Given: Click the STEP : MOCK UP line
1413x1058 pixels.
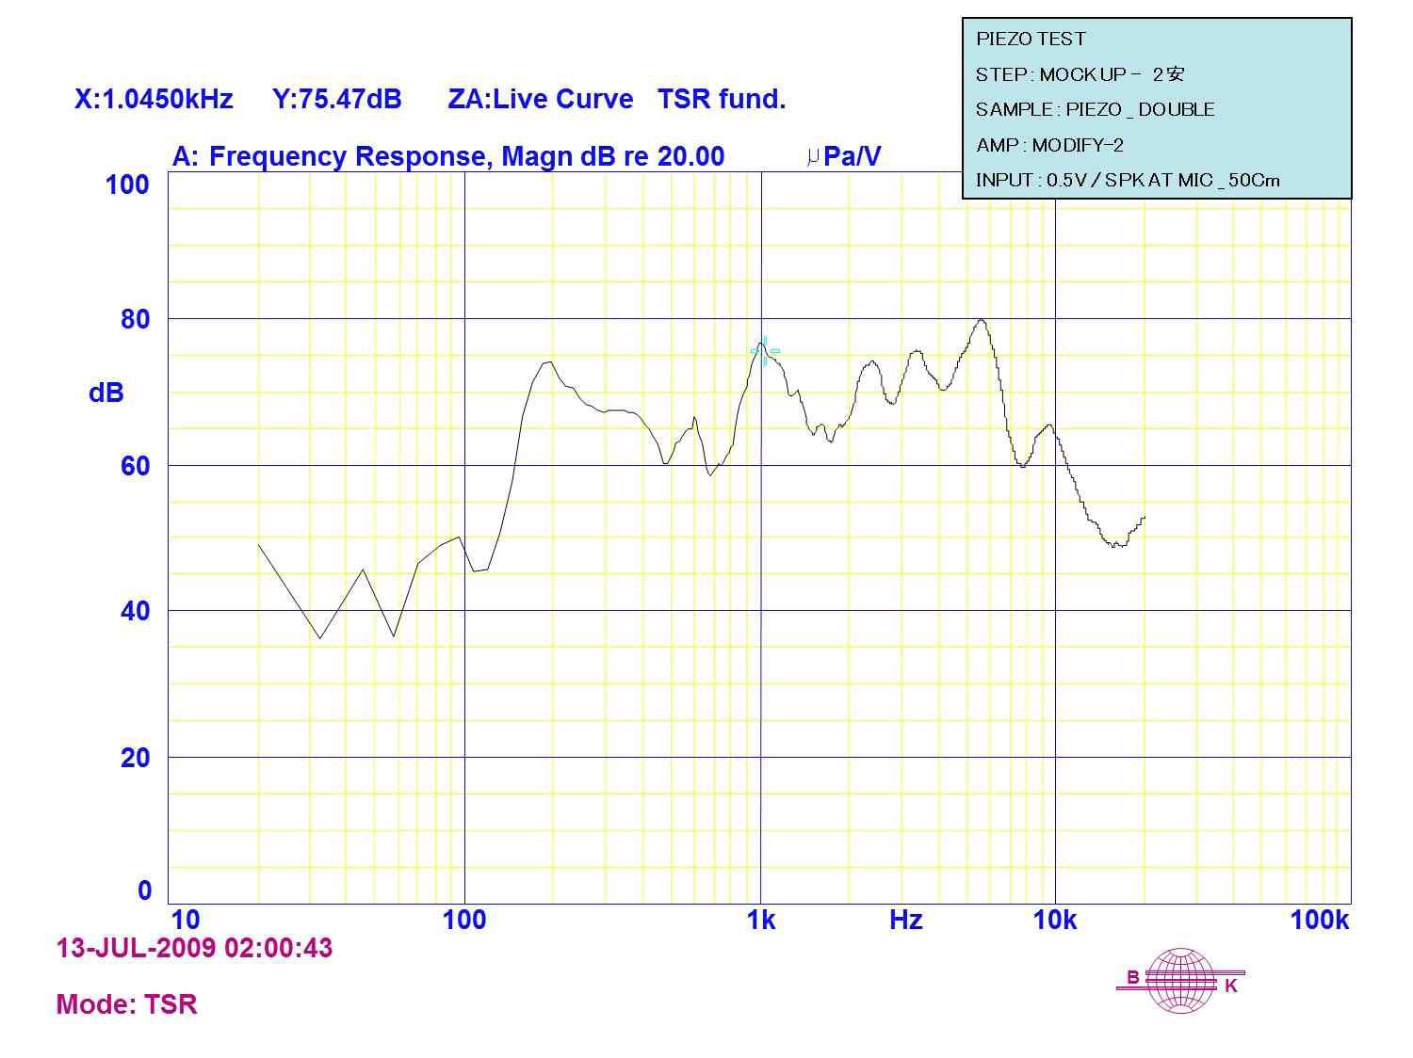Looking at the screenshot, I should 1080,74.
